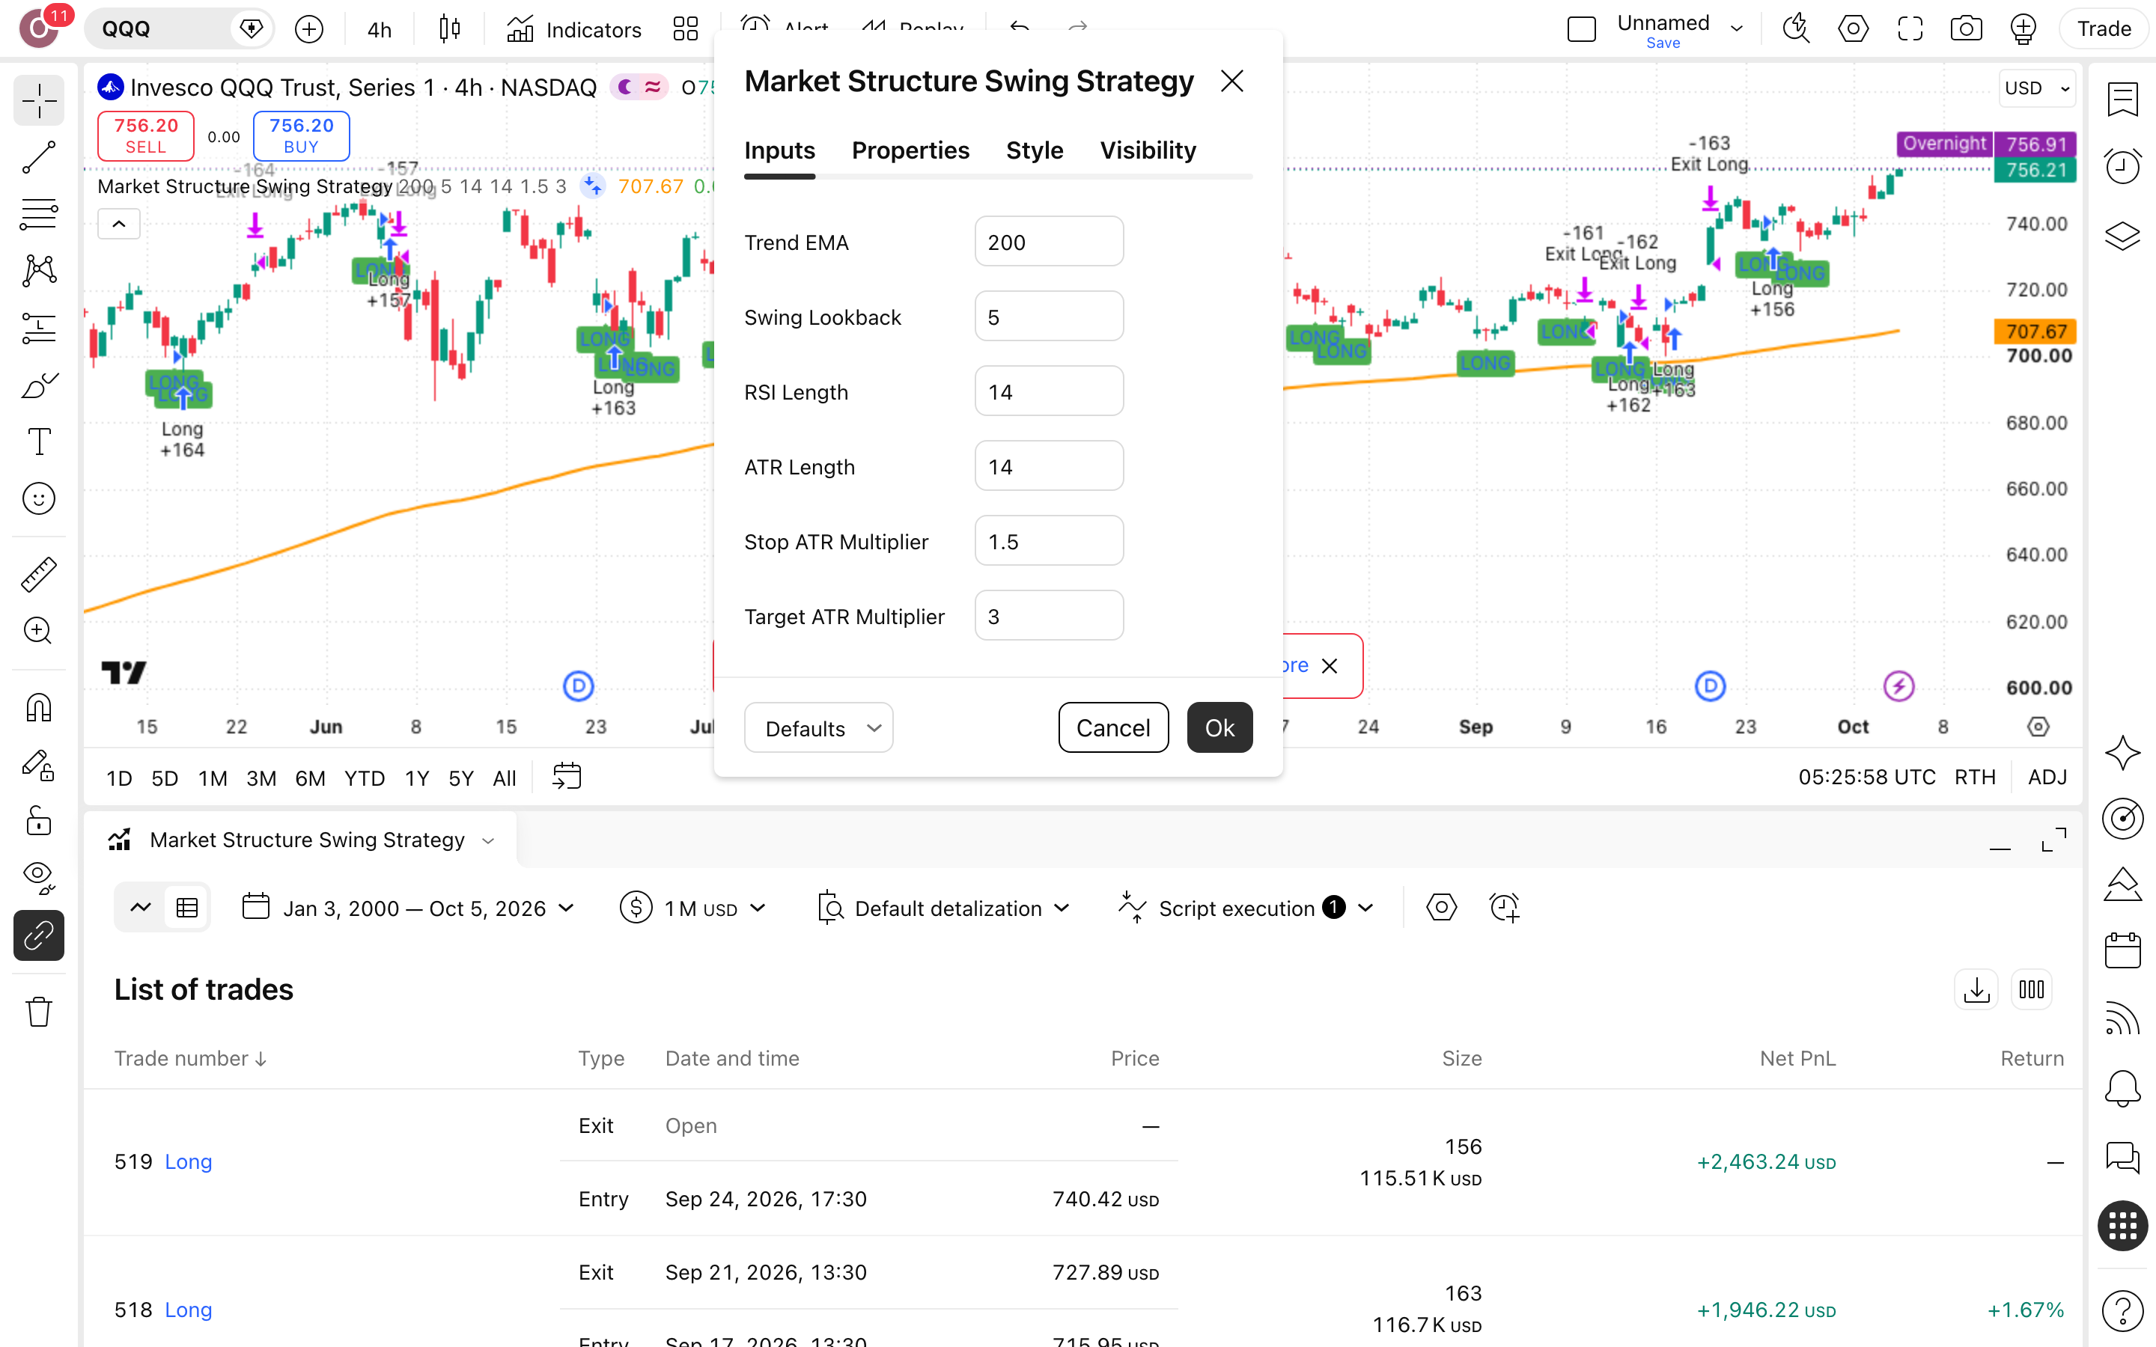Activate the zoom in tool
2156x1347 pixels.
pos(39,631)
